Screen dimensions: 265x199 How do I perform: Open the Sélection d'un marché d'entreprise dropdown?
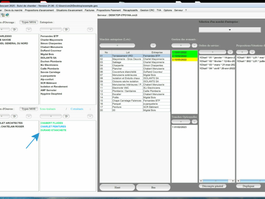click(x=230, y=30)
